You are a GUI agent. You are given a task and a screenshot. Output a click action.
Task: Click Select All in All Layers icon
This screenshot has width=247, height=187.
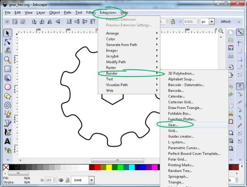[15, 22]
